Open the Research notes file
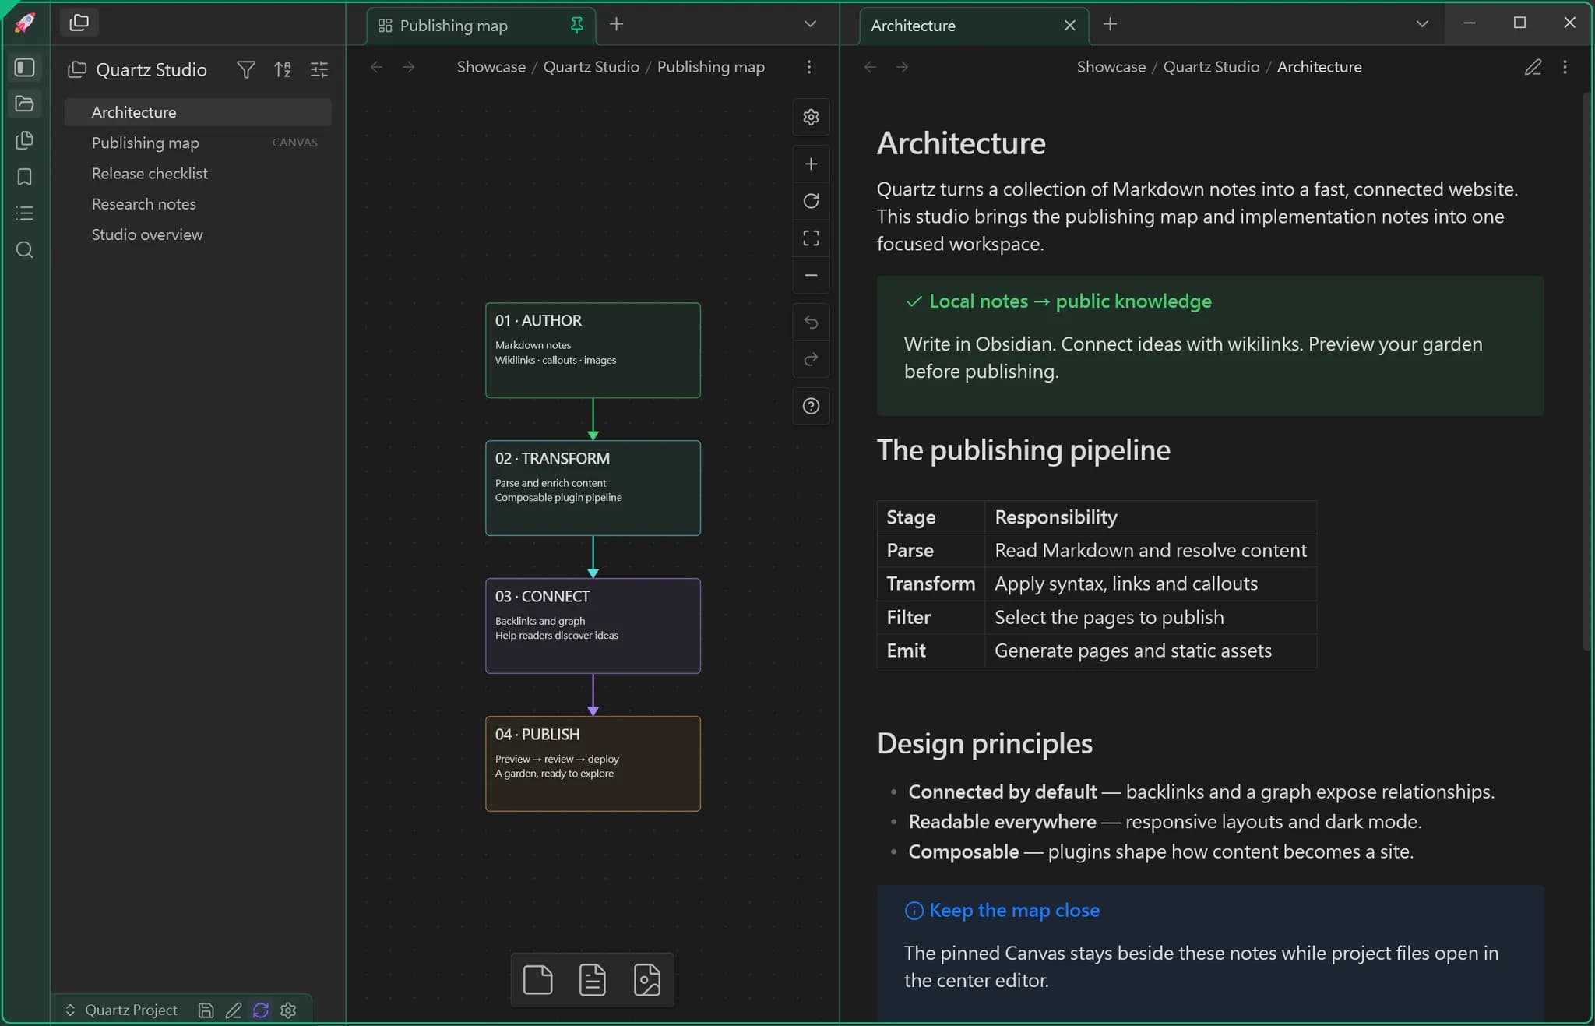1595x1026 pixels. tap(198, 204)
